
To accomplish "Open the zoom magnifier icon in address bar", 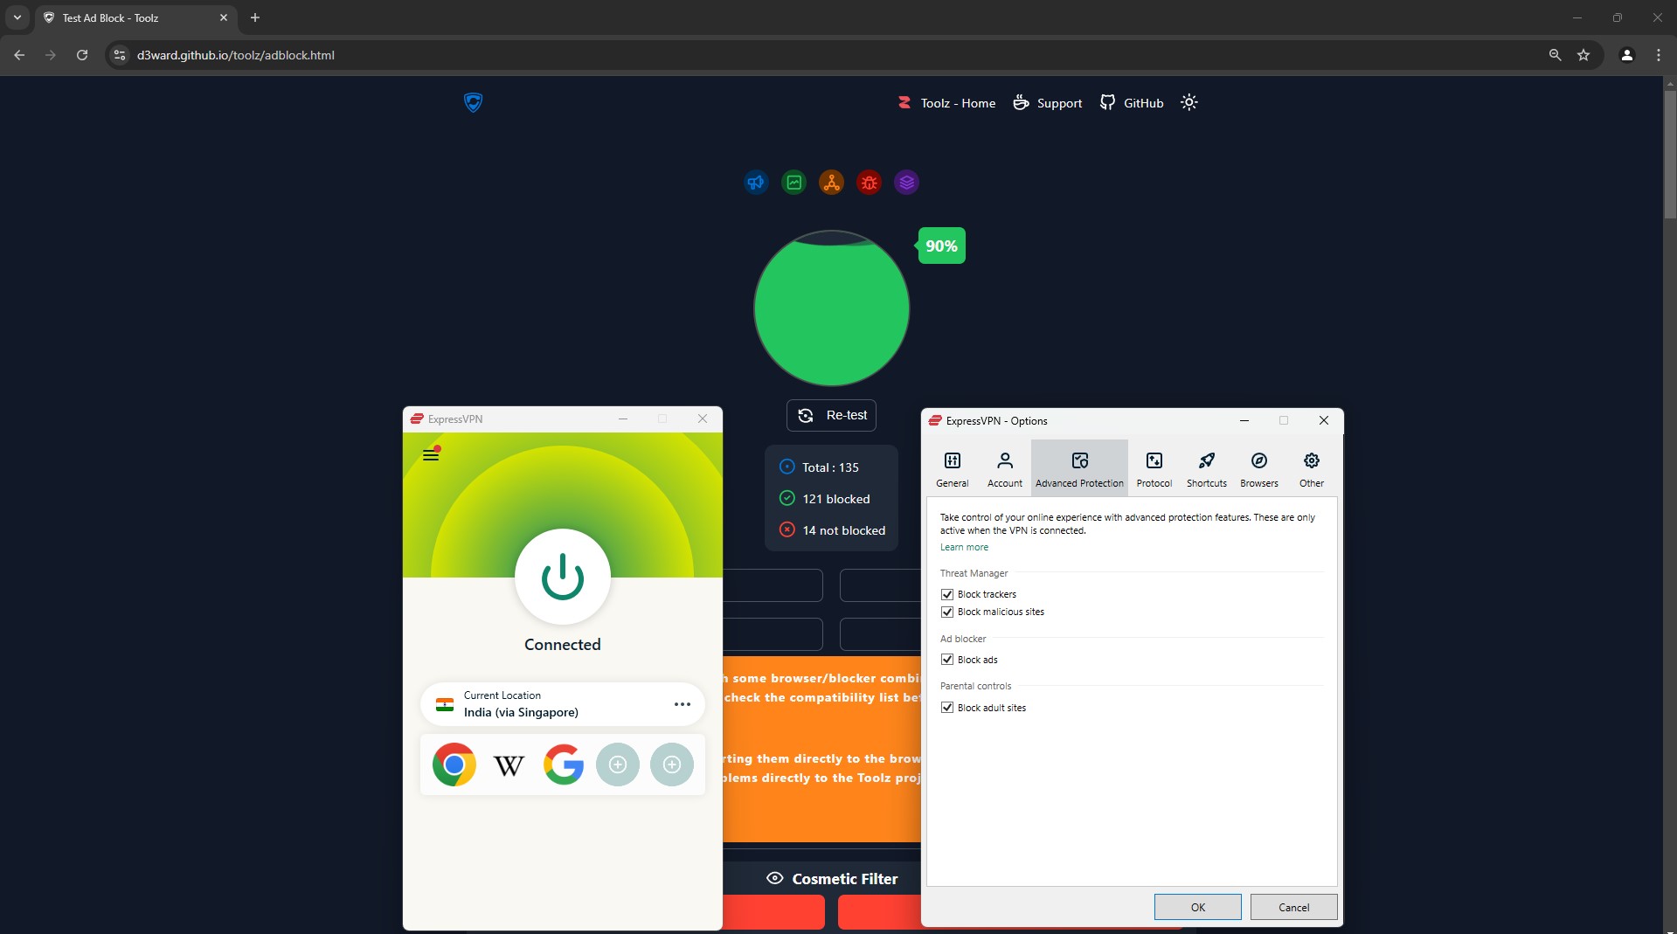I will 1555,55.
